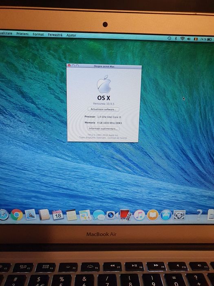
Task: Click the Despre acest Mac title bar
Action: (x=104, y=66)
